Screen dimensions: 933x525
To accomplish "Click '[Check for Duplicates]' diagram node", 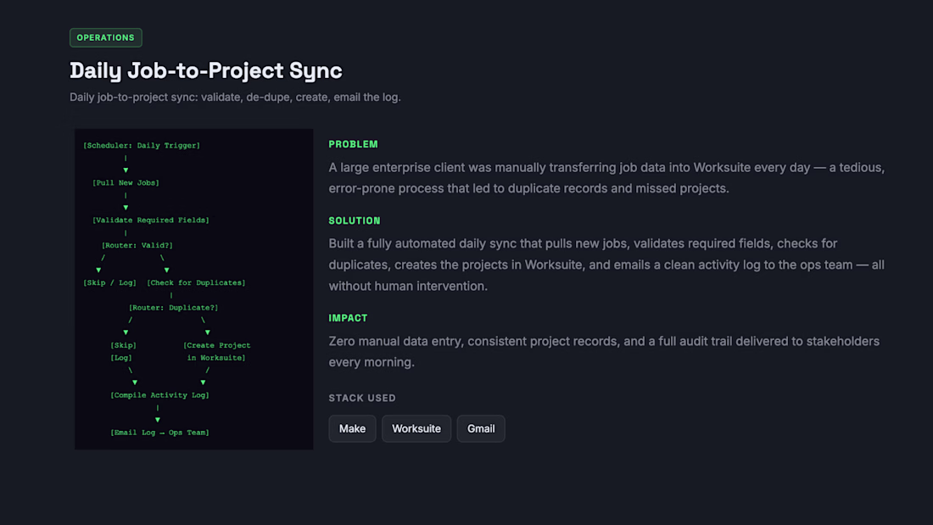I will pos(196,282).
